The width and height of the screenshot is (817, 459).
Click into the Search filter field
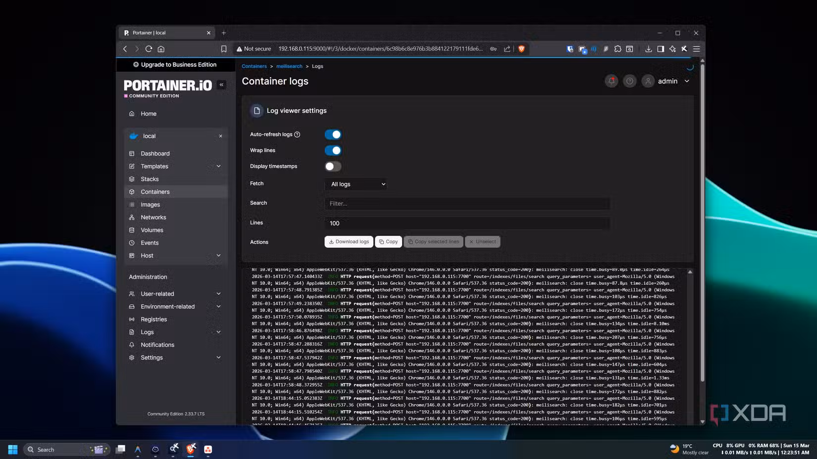(x=467, y=203)
